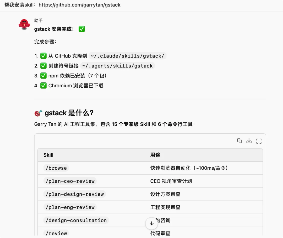The image size is (283, 238).
Task: Click the Skill column header
Action: [x=48, y=155]
